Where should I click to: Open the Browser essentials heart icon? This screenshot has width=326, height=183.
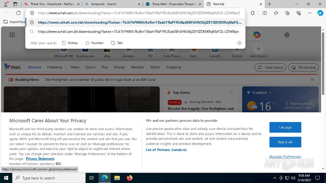298,13
